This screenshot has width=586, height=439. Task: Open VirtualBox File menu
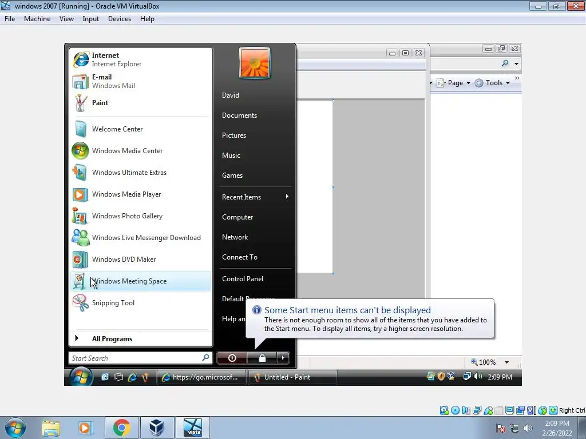click(x=10, y=19)
